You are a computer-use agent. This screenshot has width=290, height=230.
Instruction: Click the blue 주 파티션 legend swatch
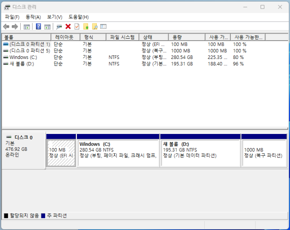43,216
